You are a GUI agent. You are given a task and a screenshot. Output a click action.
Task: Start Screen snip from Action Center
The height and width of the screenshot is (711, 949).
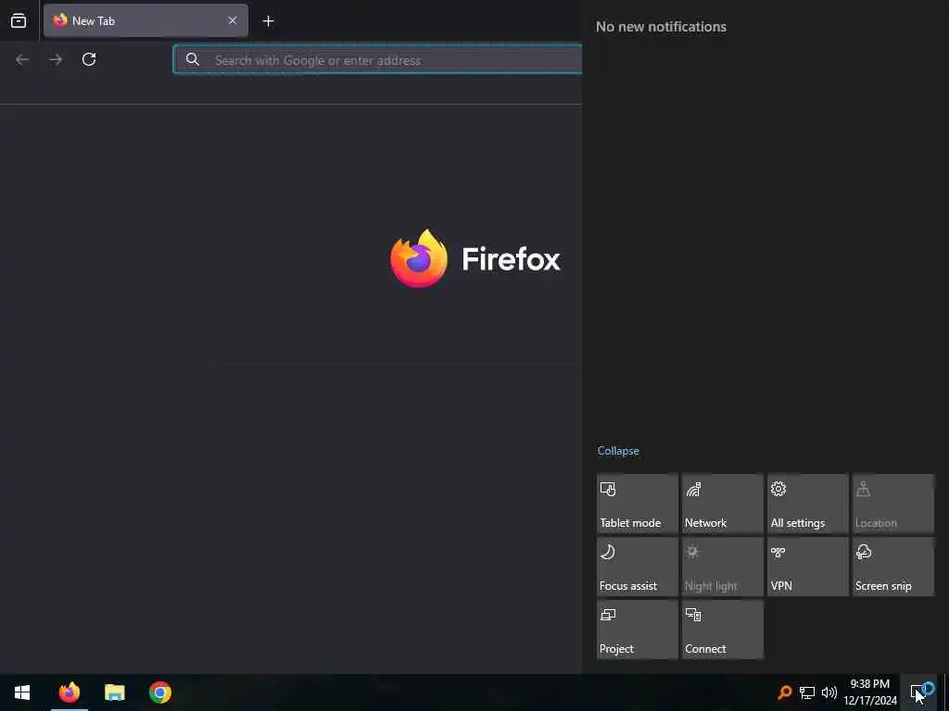[x=893, y=567]
